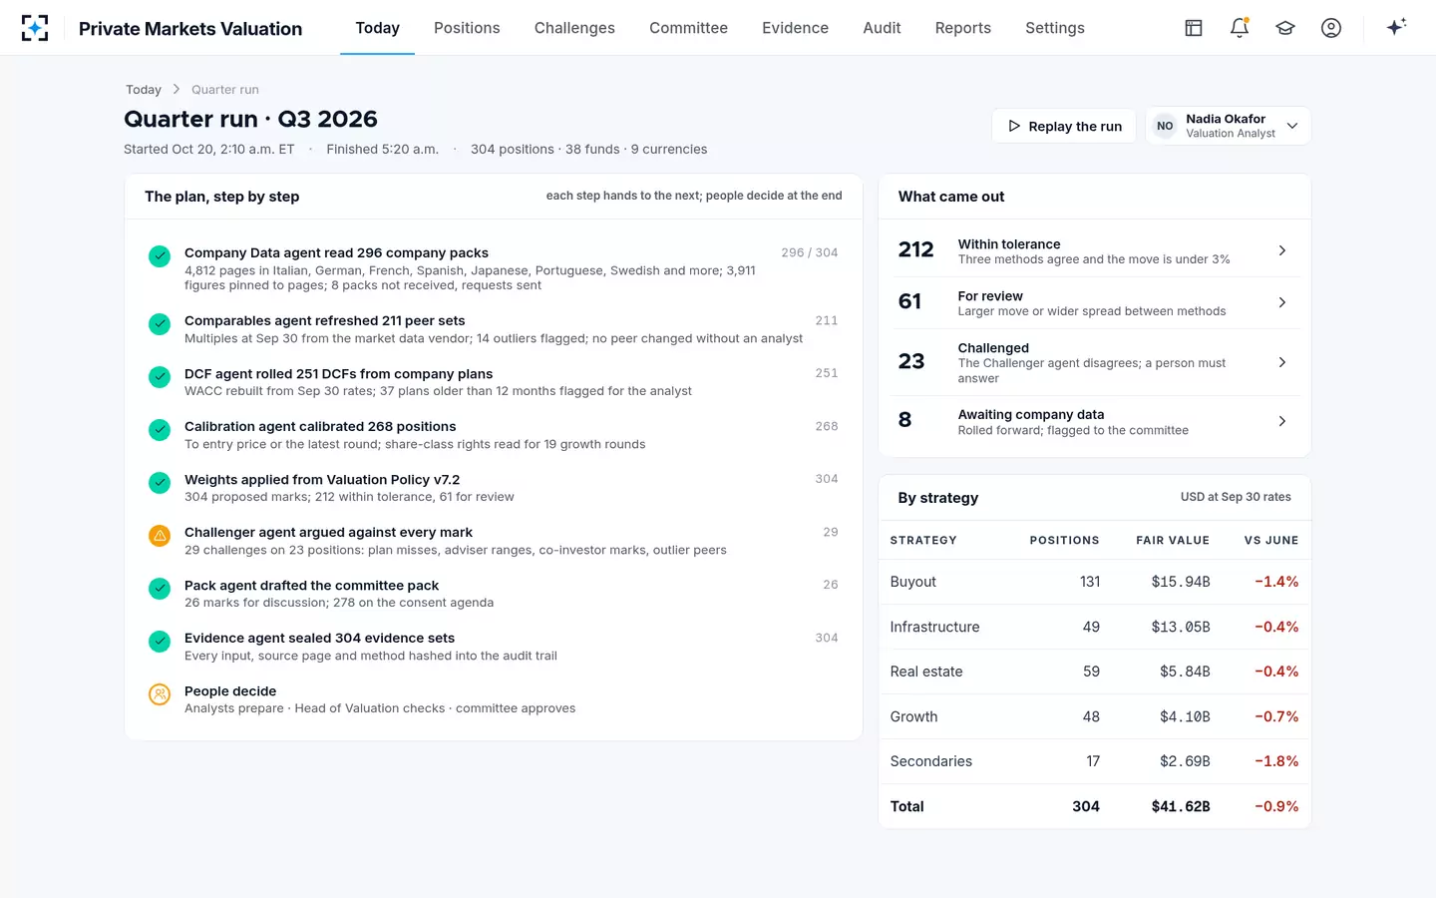Screen dimensions: 1436x898
Task: Click the check icon for Company Data agent step
Action: point(160,256)
